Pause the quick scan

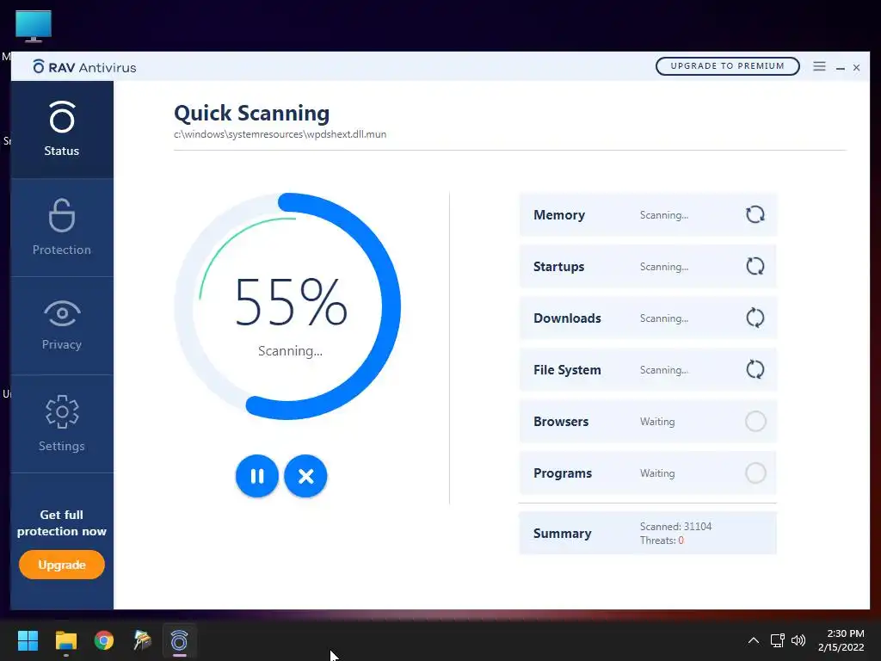(257, 476)
